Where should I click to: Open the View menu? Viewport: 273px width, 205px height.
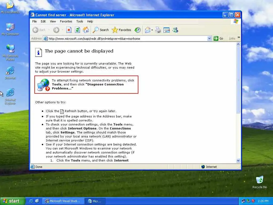click(x=53, y=21)
